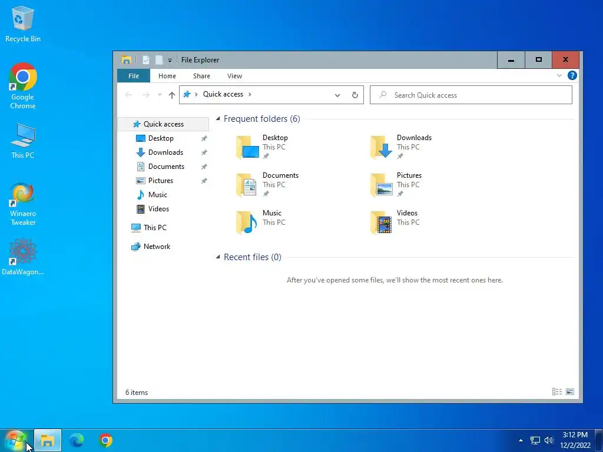603x452 pixels.
Task: Refresh the Quick access view
Action: (355, 95)
